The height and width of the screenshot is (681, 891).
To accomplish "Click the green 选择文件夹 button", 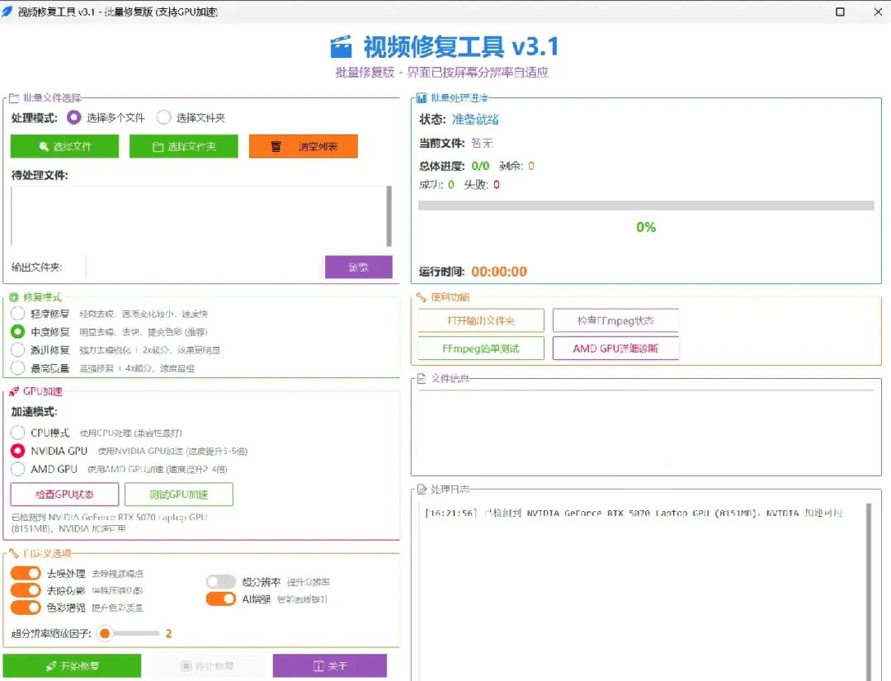I will (183, 146).
